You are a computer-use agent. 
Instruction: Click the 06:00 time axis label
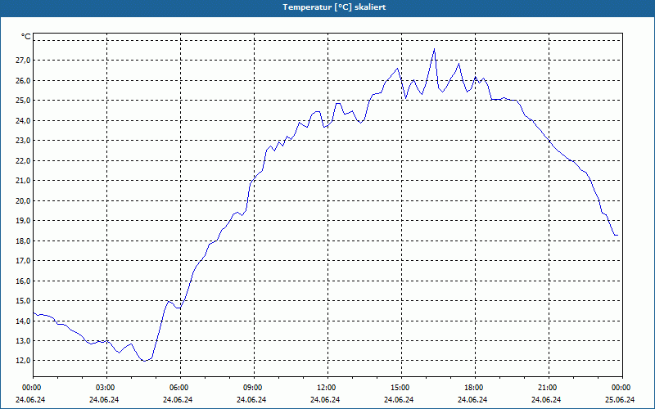(x=178, y=388)
